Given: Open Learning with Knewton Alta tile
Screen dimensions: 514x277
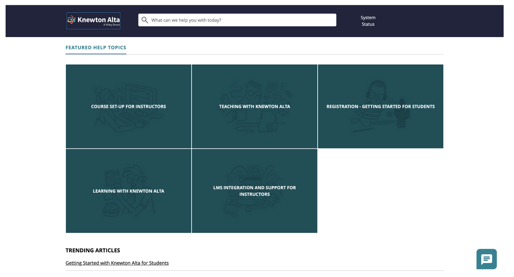Looking at the screenshot, I should 128,191.
